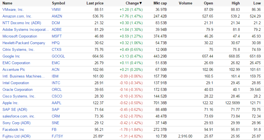Viewport: 264px width, 140px height.
Task: Click the CSCO ticker symbol
Action: pyautogui.click(x=57, y=96)
